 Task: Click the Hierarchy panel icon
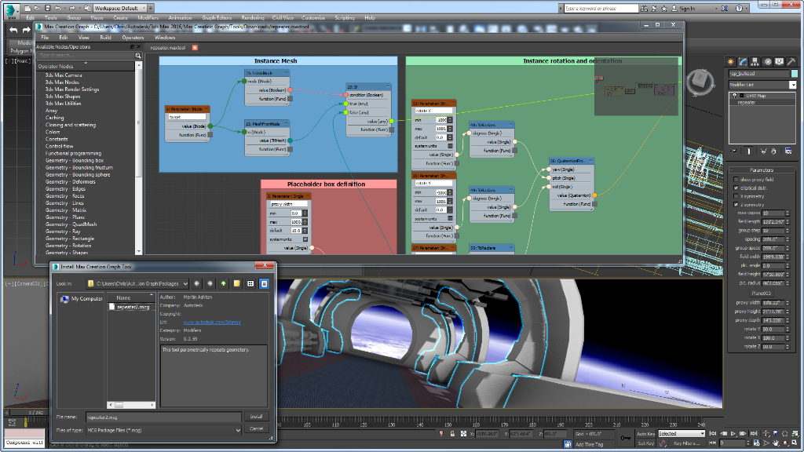click(x=755, y=61)
